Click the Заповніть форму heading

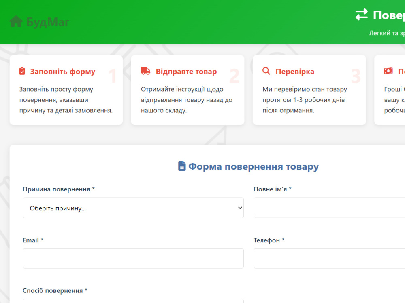(x=63, y=72)
